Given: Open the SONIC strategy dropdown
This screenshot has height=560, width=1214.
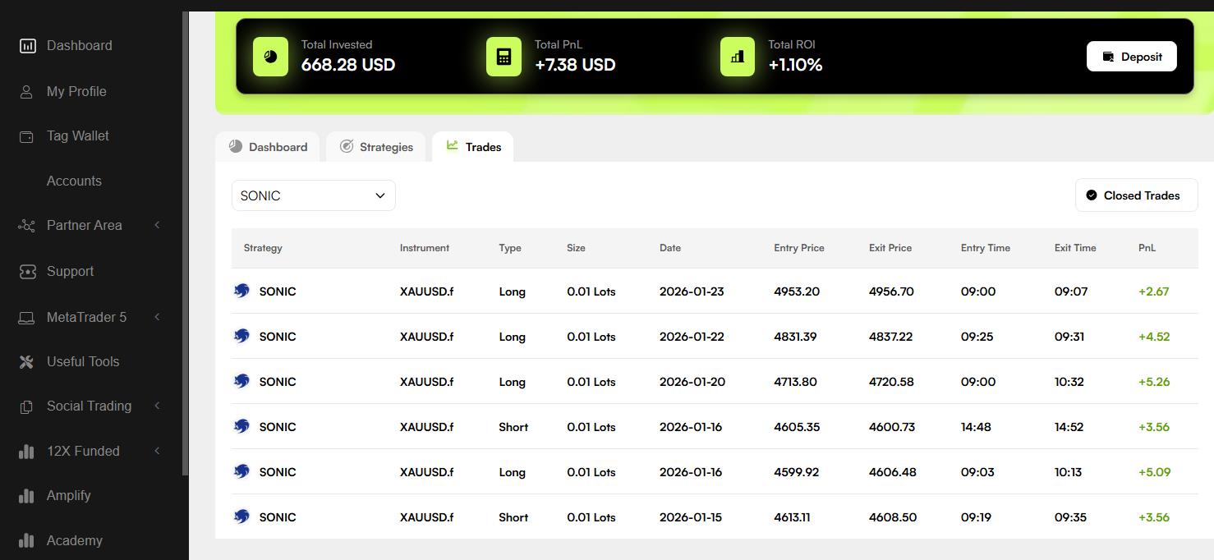Looking at the screenshot, I should 313,195.
